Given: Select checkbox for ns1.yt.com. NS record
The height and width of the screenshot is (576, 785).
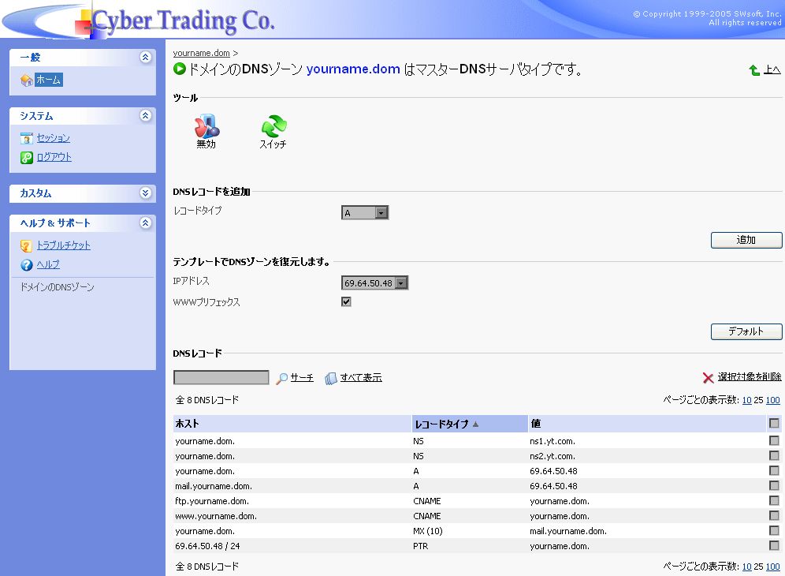Looking at the screenshot, I should coord(774,441).
